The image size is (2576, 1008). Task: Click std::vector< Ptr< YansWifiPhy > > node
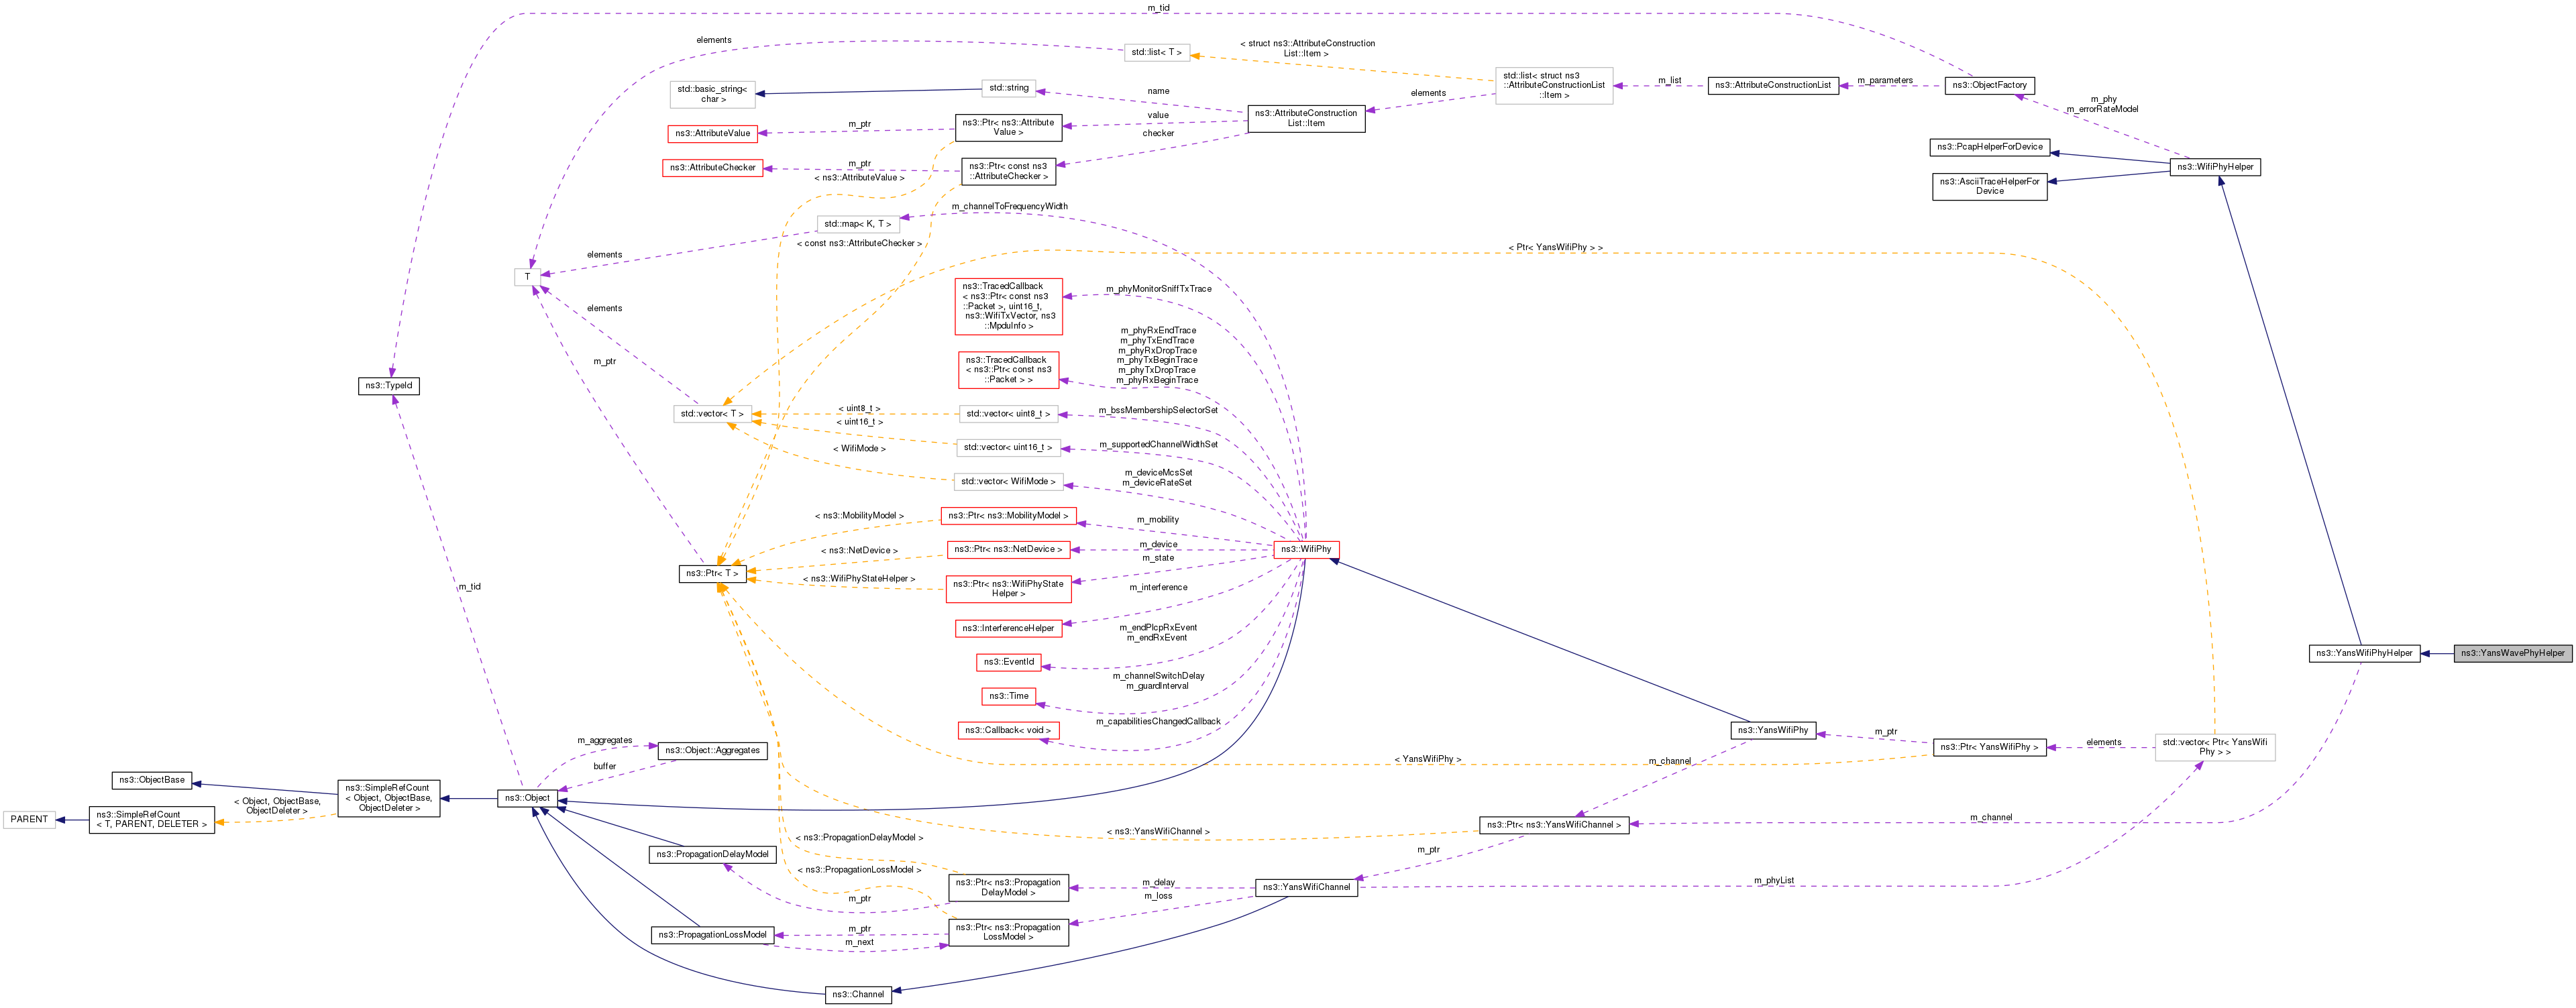(x=2214, y=747)
